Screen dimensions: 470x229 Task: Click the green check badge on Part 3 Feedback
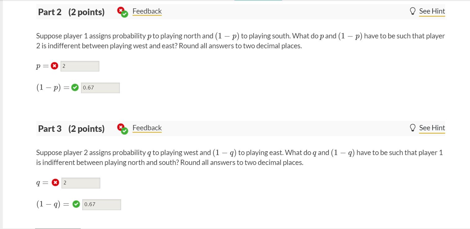pos(124,131)
